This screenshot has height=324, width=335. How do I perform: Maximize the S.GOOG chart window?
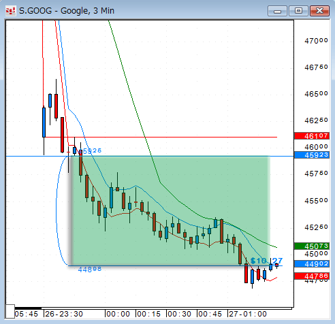coord(298,11)
